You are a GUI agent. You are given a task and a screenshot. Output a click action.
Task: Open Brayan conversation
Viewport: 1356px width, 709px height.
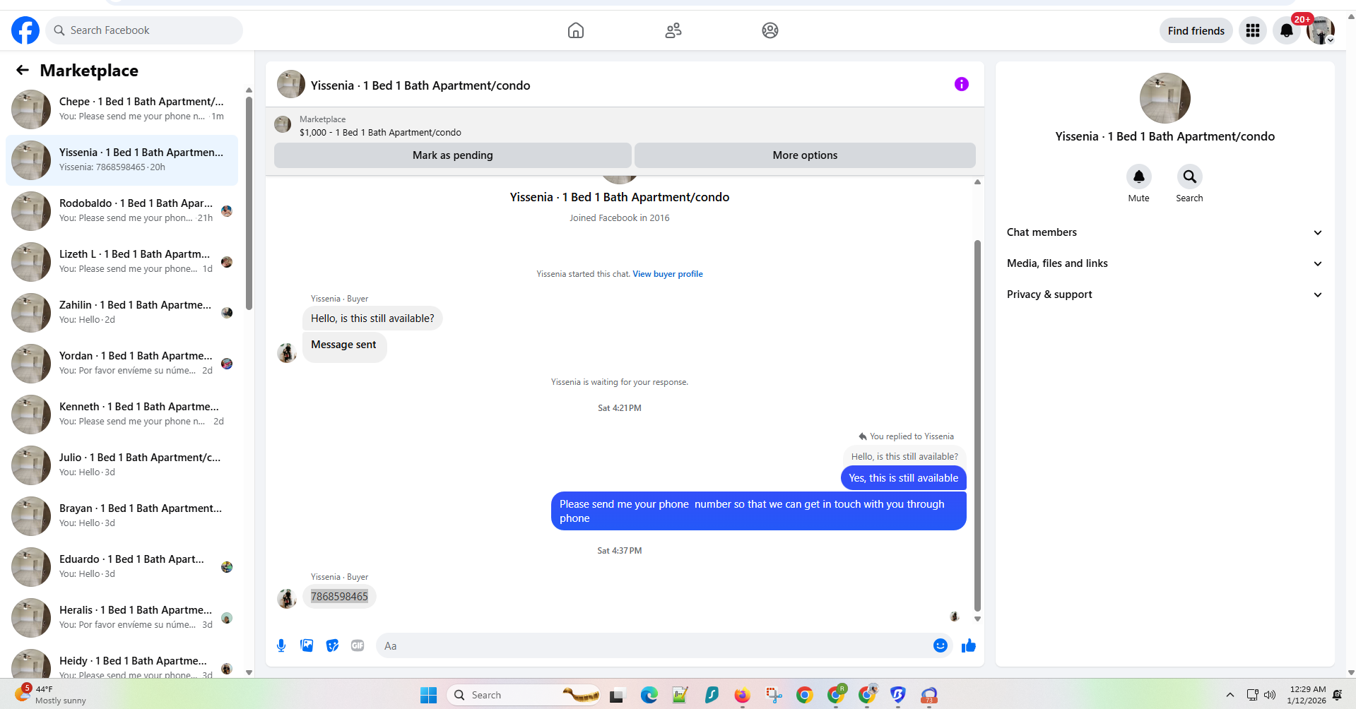(122, 516)
